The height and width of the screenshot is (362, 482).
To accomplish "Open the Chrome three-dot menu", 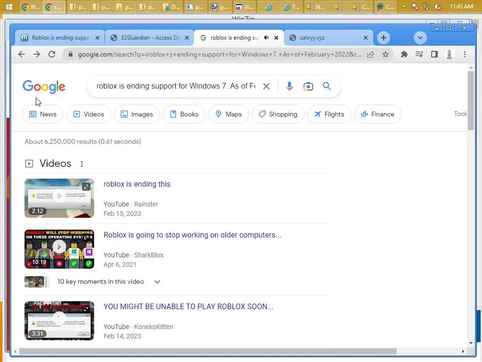I will coord(465,55).
